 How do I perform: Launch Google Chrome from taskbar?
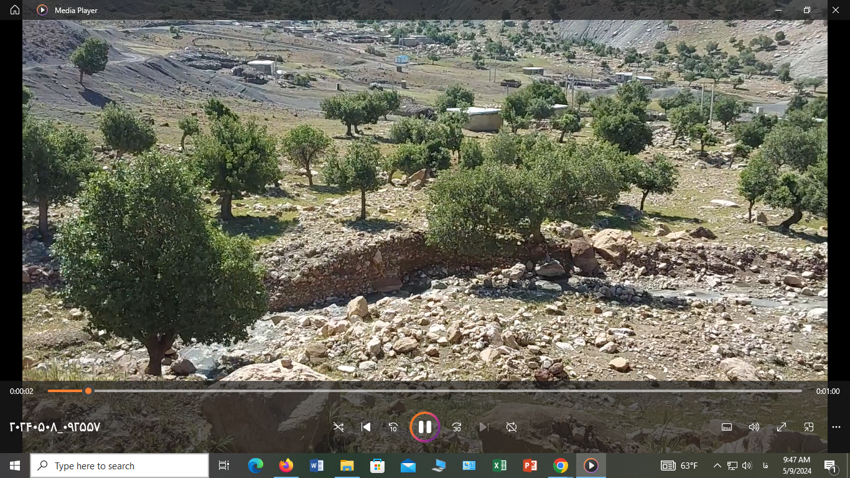[560, 466]
